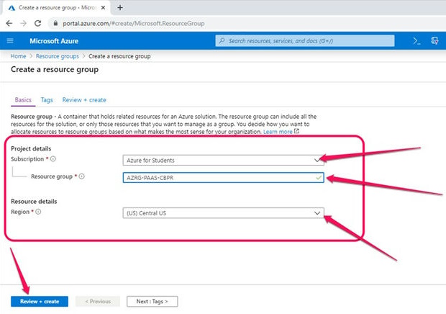Click the Microsoft Azure brand title
446x314 pixels.
click(54, 41)
